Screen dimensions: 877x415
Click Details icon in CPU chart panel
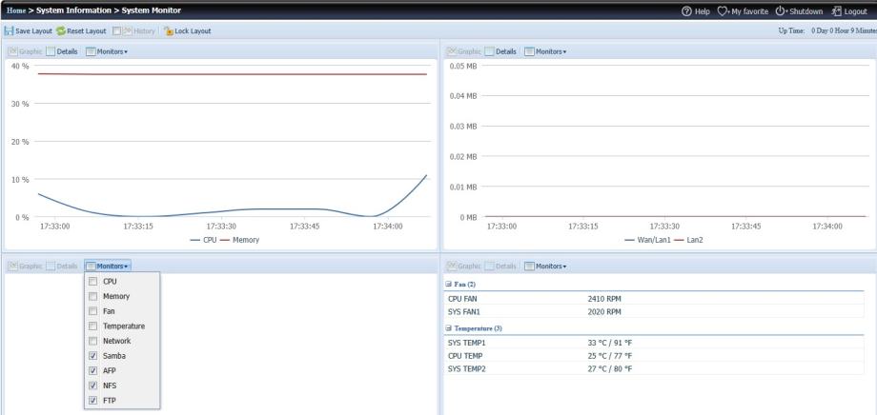59,50
